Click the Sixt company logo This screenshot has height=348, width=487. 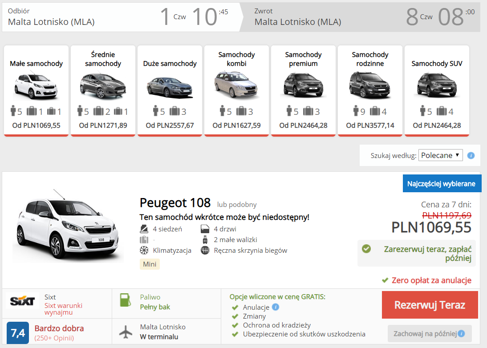pos(22,301)
